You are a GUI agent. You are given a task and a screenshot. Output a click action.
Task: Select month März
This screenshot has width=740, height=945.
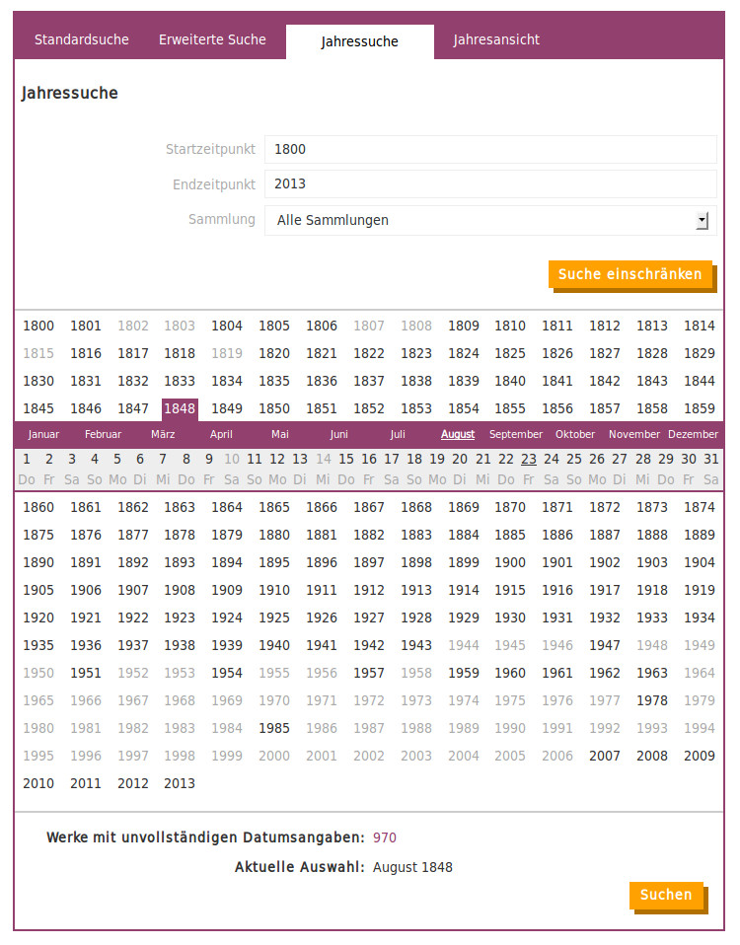pyautogui.click(x=163, y=435)
